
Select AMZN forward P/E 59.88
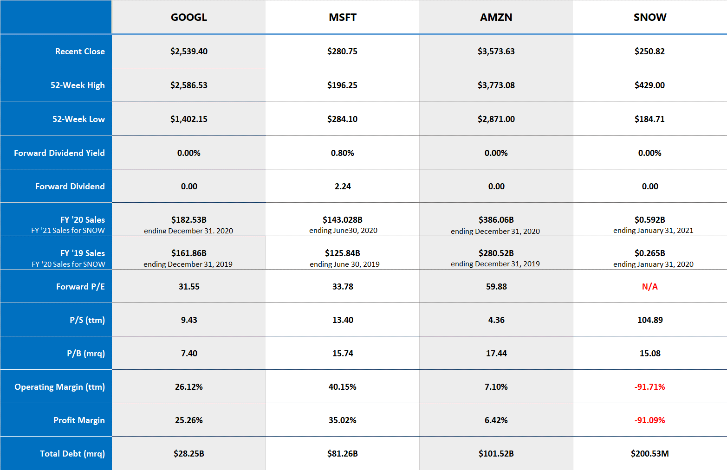tap(496, 287)
